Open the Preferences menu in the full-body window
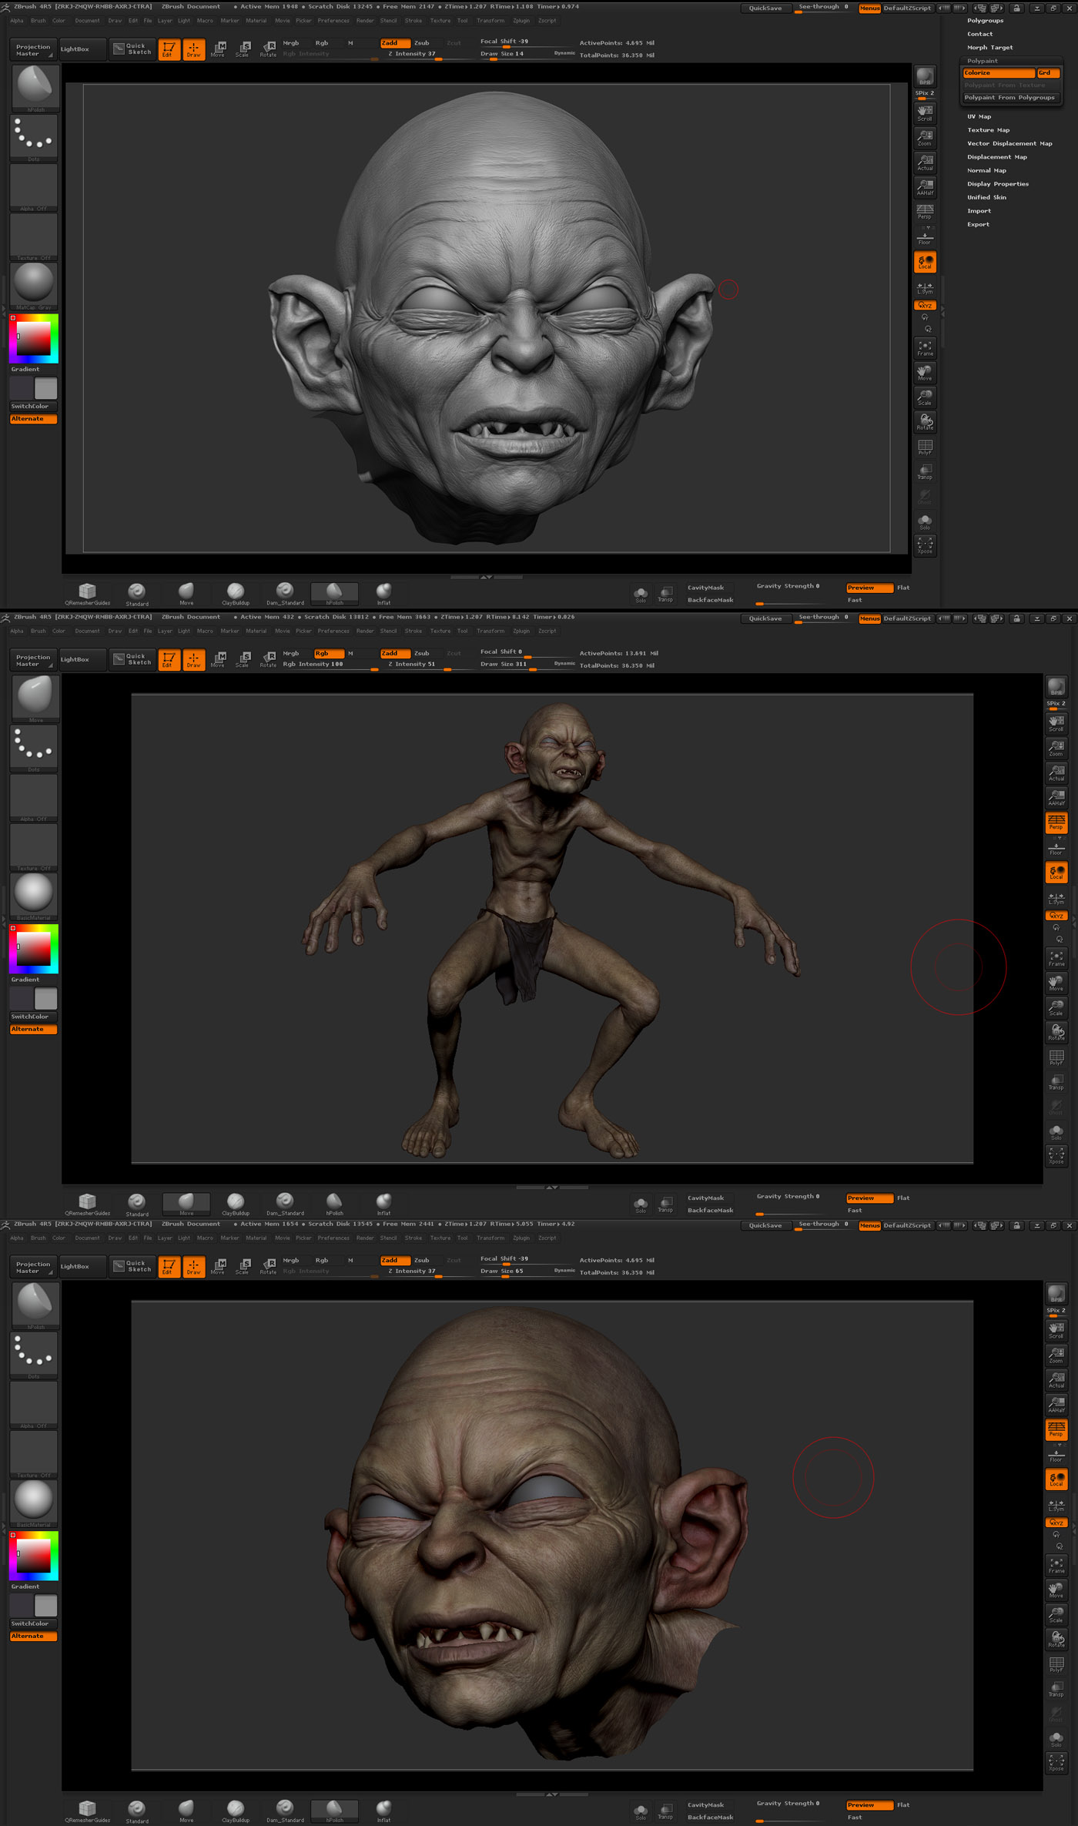This screenshot has height=1826, width=1078. [333, 631]
